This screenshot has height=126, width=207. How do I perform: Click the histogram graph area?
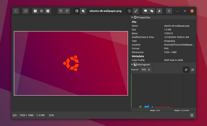(x=163, y=91)
